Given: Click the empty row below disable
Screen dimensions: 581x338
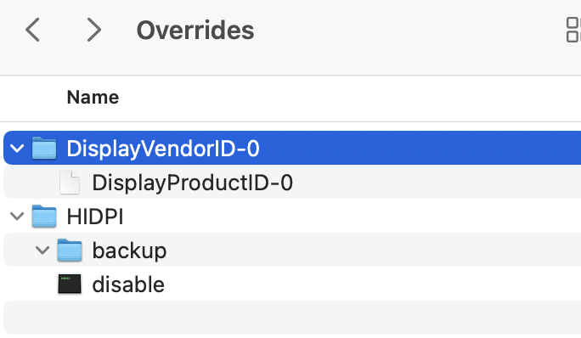Looking at the screenshot, I should point(292,318).
